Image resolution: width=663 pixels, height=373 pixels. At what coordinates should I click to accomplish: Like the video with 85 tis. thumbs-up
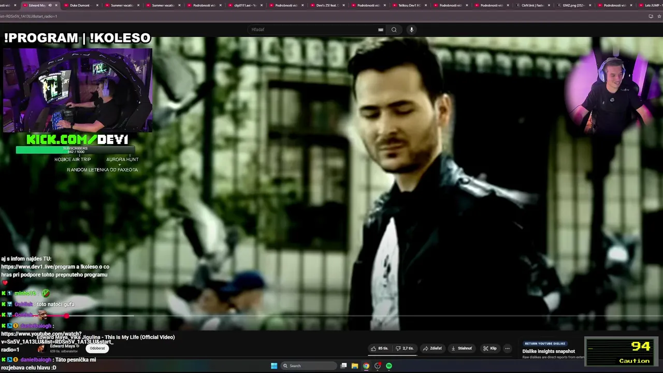(379, 349)
